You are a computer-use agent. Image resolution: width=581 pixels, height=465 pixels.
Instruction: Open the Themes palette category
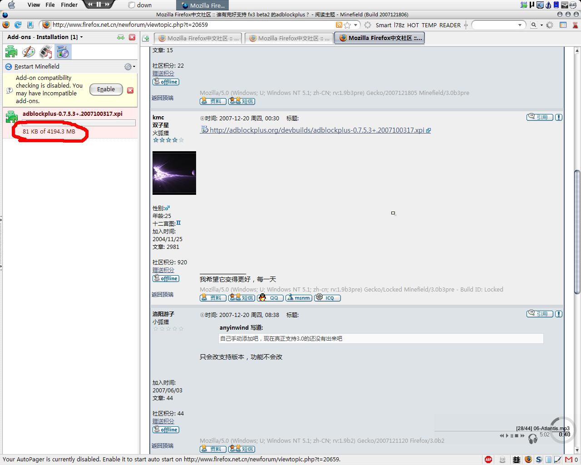29,52
